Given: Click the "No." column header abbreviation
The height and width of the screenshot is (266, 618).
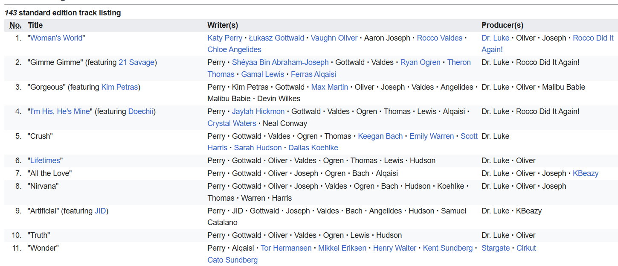Looking at the screenshot, I should pyautogui.click(x=15, y=25).
